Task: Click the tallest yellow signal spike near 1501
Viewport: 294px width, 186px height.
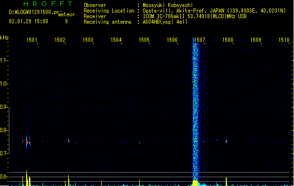Action: (27, 178)
